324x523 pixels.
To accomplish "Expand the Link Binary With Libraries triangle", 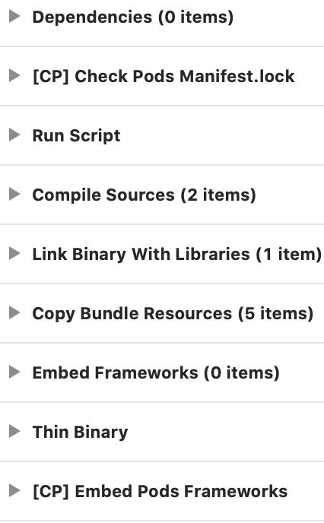I will pyautogui.click(x=14, y=253).
